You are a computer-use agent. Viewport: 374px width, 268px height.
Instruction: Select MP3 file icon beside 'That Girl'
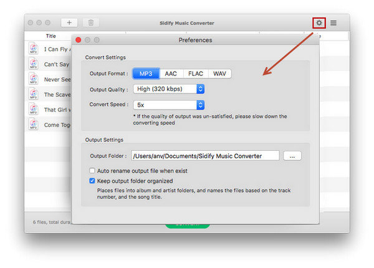pos(34,109)
